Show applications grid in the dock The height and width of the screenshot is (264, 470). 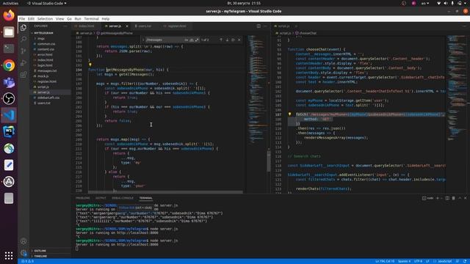tap(9, 255)
